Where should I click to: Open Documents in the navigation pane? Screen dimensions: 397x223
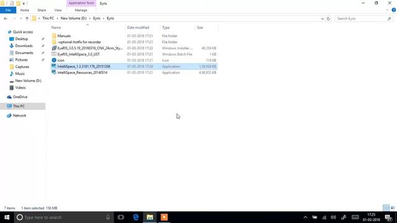tap(24, 53)
